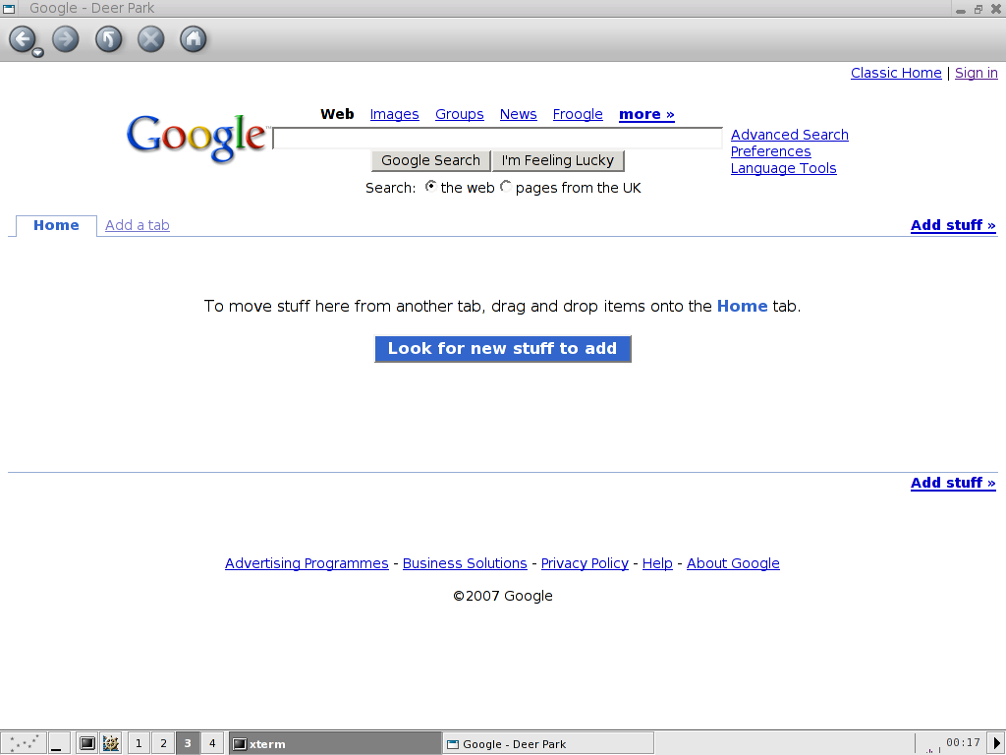This screenshot has height=755, width=1006.
Task: Open the taskbar start menu with stars
Action: [24, 743]
